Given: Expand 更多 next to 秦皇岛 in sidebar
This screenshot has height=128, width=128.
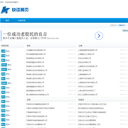Looking at the screenshot, I should pos(10,83).
